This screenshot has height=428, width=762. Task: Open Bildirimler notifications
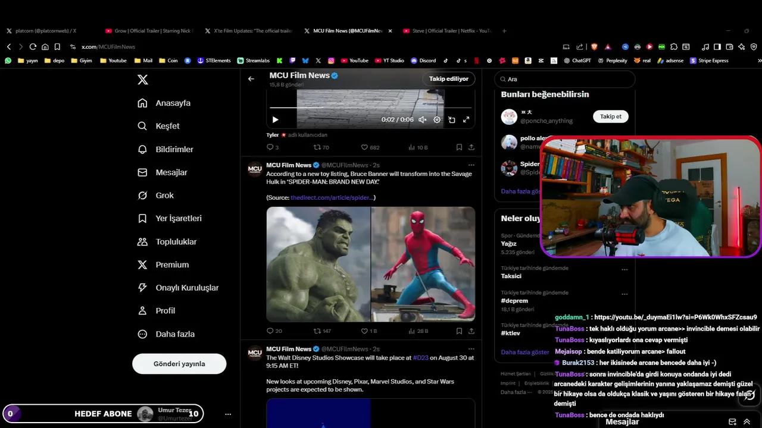click(165, 149)
